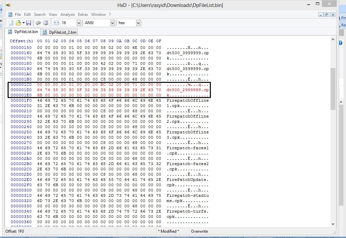Click the HxD application icon in title bar

(8, 5)
